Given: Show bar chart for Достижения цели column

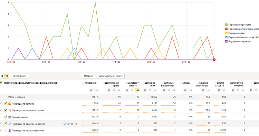Looking at the screenshot, I should [x=118, y=90].
